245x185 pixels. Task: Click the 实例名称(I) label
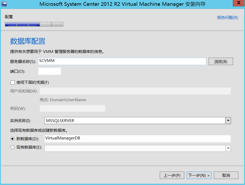coord(21,121)
